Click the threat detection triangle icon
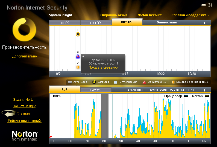This screenshot has height=147, width=217. [x=78, y=56]
